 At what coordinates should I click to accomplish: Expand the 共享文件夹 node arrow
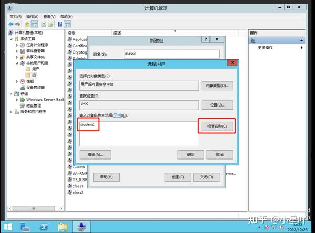coord(17,57)
